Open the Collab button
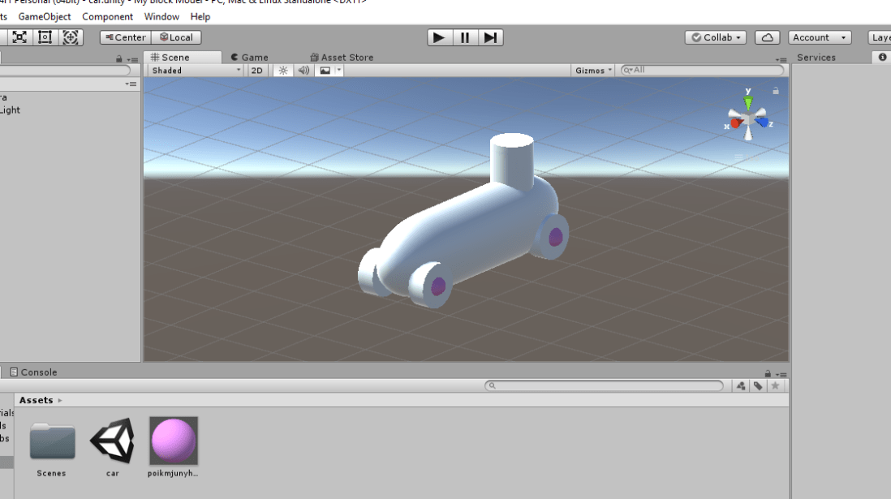 (716, 37)
